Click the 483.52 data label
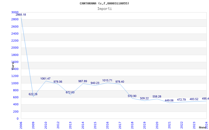209x130 pixels. (x=194, y=99)
